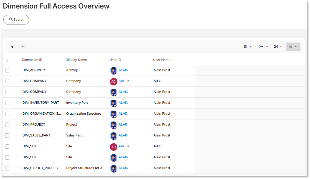310x179 pixels.
Task: Select the Project Structures for A... cell
Action: pyautogui.click(x=86, y=168)
